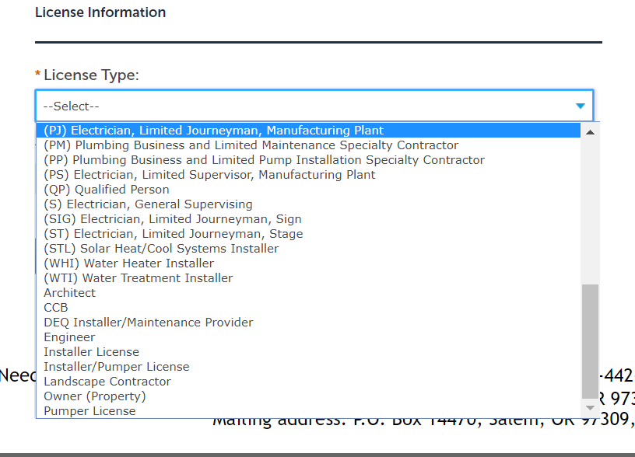This screenshot has width=635, height=457.
Task: Select (PP) Plumbing Business and Limited Pump Installation
Action: [x=265, y=160]
